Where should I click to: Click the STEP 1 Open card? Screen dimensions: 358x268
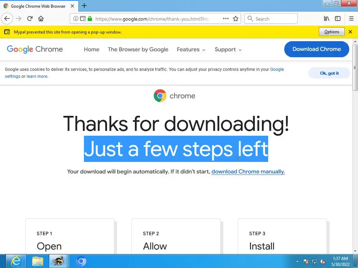(70, 236)
